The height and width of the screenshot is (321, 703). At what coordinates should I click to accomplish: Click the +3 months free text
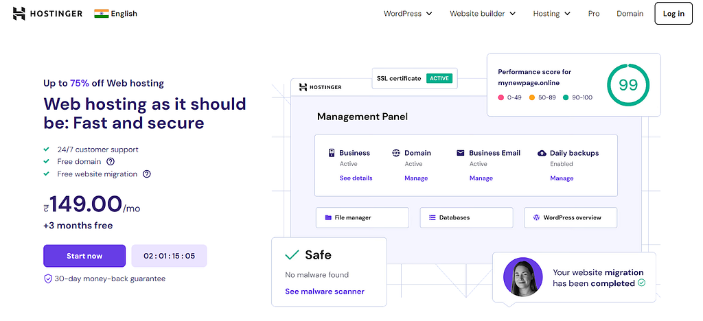coord(78,225)
